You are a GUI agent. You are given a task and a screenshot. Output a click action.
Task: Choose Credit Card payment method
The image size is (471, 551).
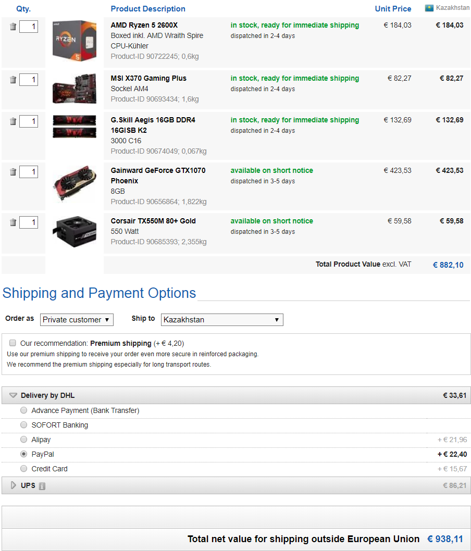(x=24, y=469)
